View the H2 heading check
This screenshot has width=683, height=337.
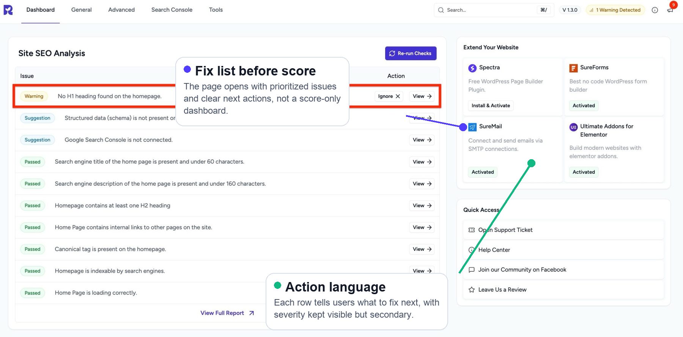tap(422, 205)
